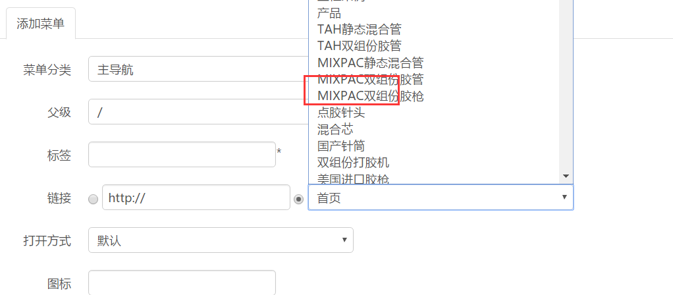Choose 混合芯 option
Image resolution: width=673 pixels, height=295 pixels.
[433, 129]
